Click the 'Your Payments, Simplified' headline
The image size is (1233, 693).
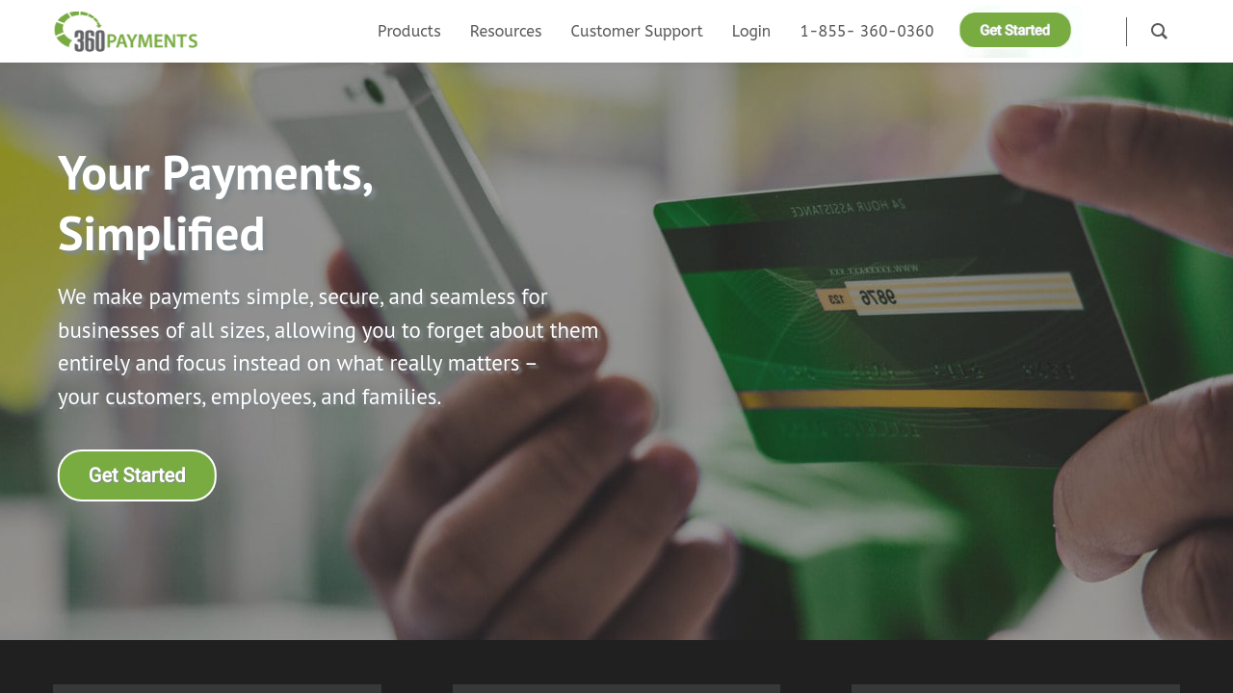[216, 203]
